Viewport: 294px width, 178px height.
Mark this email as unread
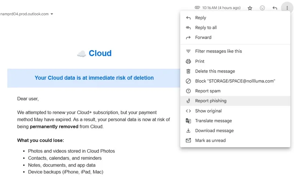pos(235,140)
